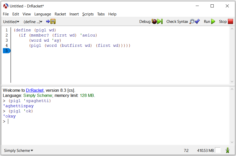Open the Scripts menu

tap(88, 14)
